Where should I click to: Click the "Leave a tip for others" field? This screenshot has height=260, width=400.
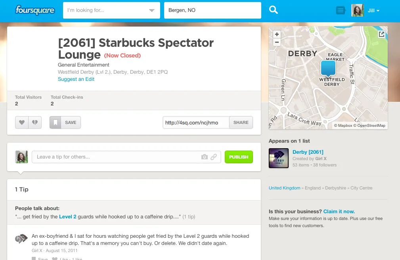pyautogui.click(x=115, y=157)
